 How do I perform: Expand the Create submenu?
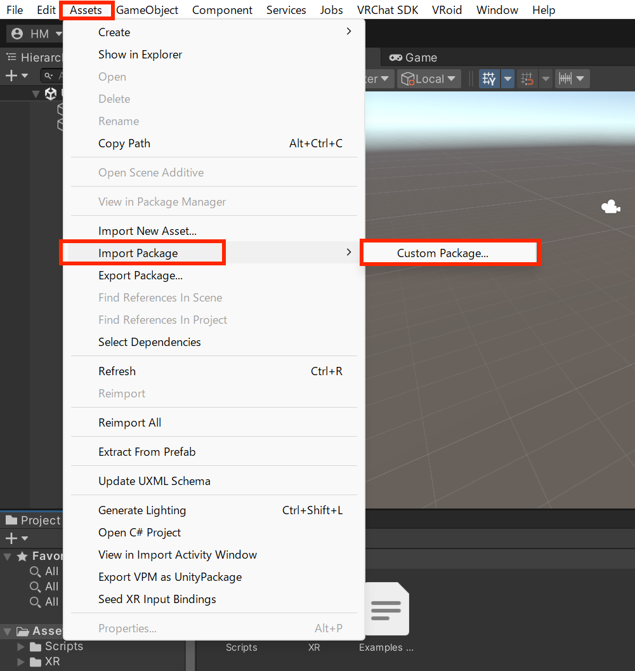pos(214,32)
